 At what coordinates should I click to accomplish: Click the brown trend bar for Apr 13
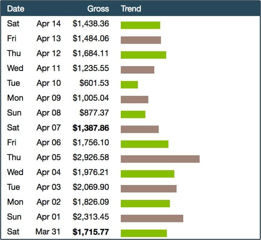click(x=141, y=40)
